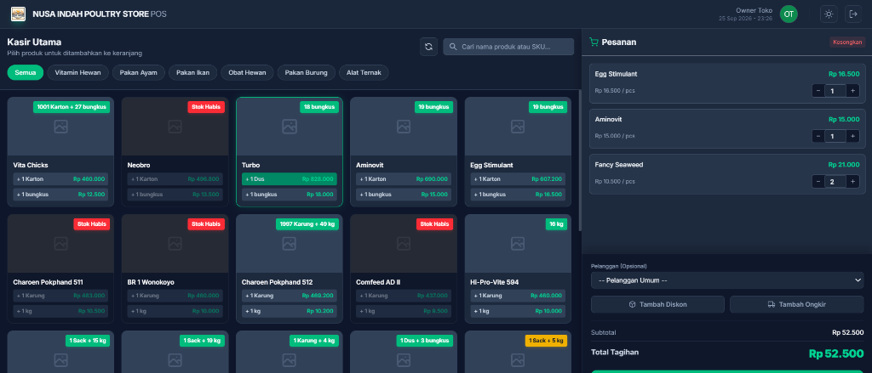Click Comfeed AD II product name
Image resolution: width=872 pixels, height=373 pixels.
(x=378, y=282)
